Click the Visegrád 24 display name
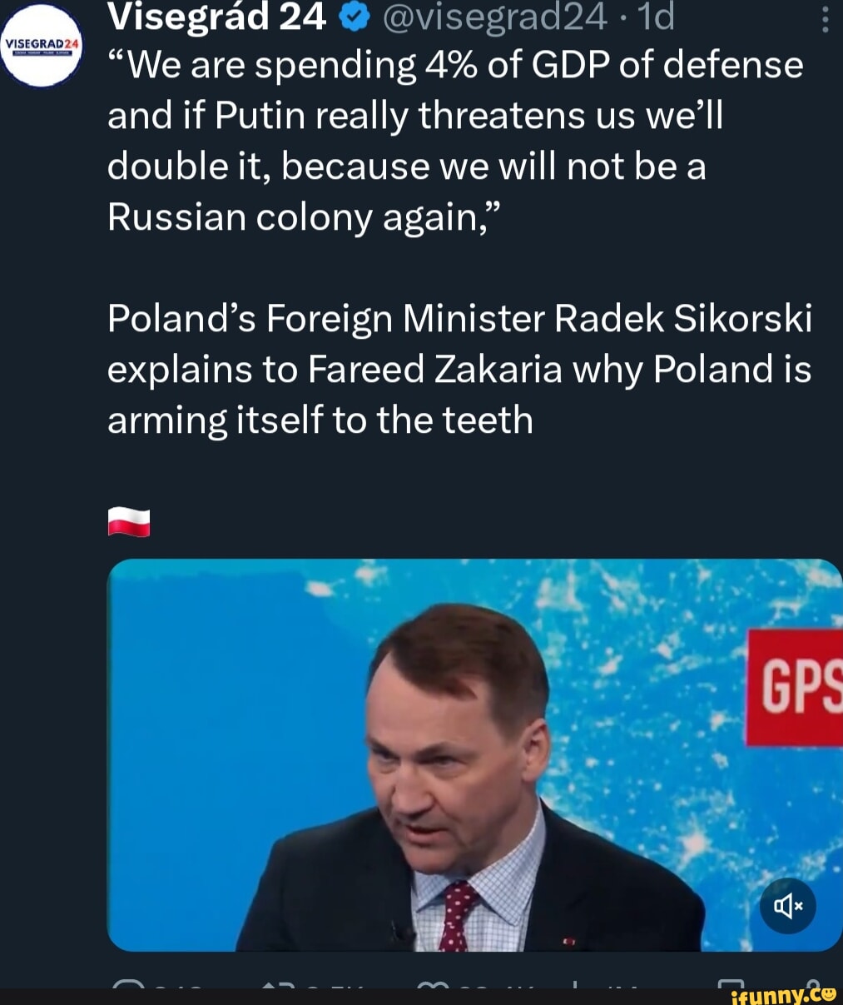The image size is (843, 1005). click(x=216, y=17)
